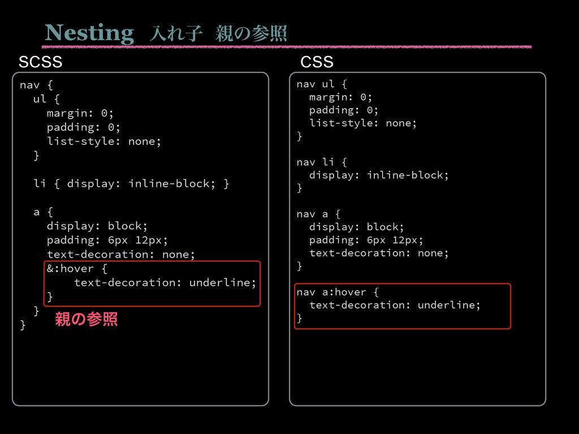Viewport: 579px width, 434px height.
Task: Click the opening nav { line in SCSS
Action: point(37,85)
